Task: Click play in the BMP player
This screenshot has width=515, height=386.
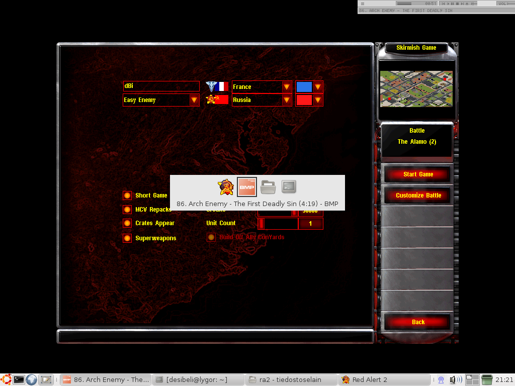Action: tap(448, 4)
